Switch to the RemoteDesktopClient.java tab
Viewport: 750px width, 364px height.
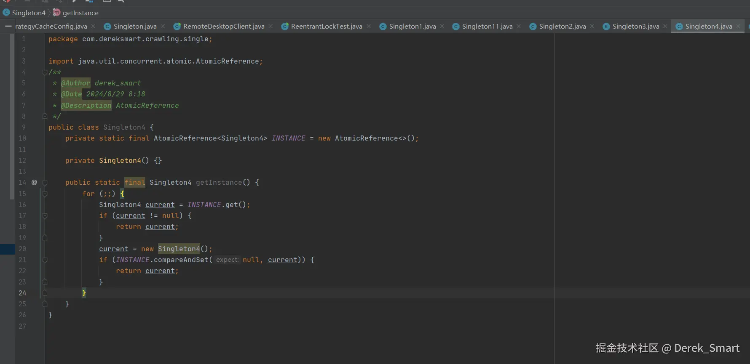[224, 26]
